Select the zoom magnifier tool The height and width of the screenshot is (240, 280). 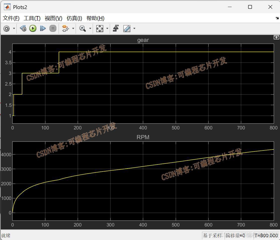click(82, 28)
